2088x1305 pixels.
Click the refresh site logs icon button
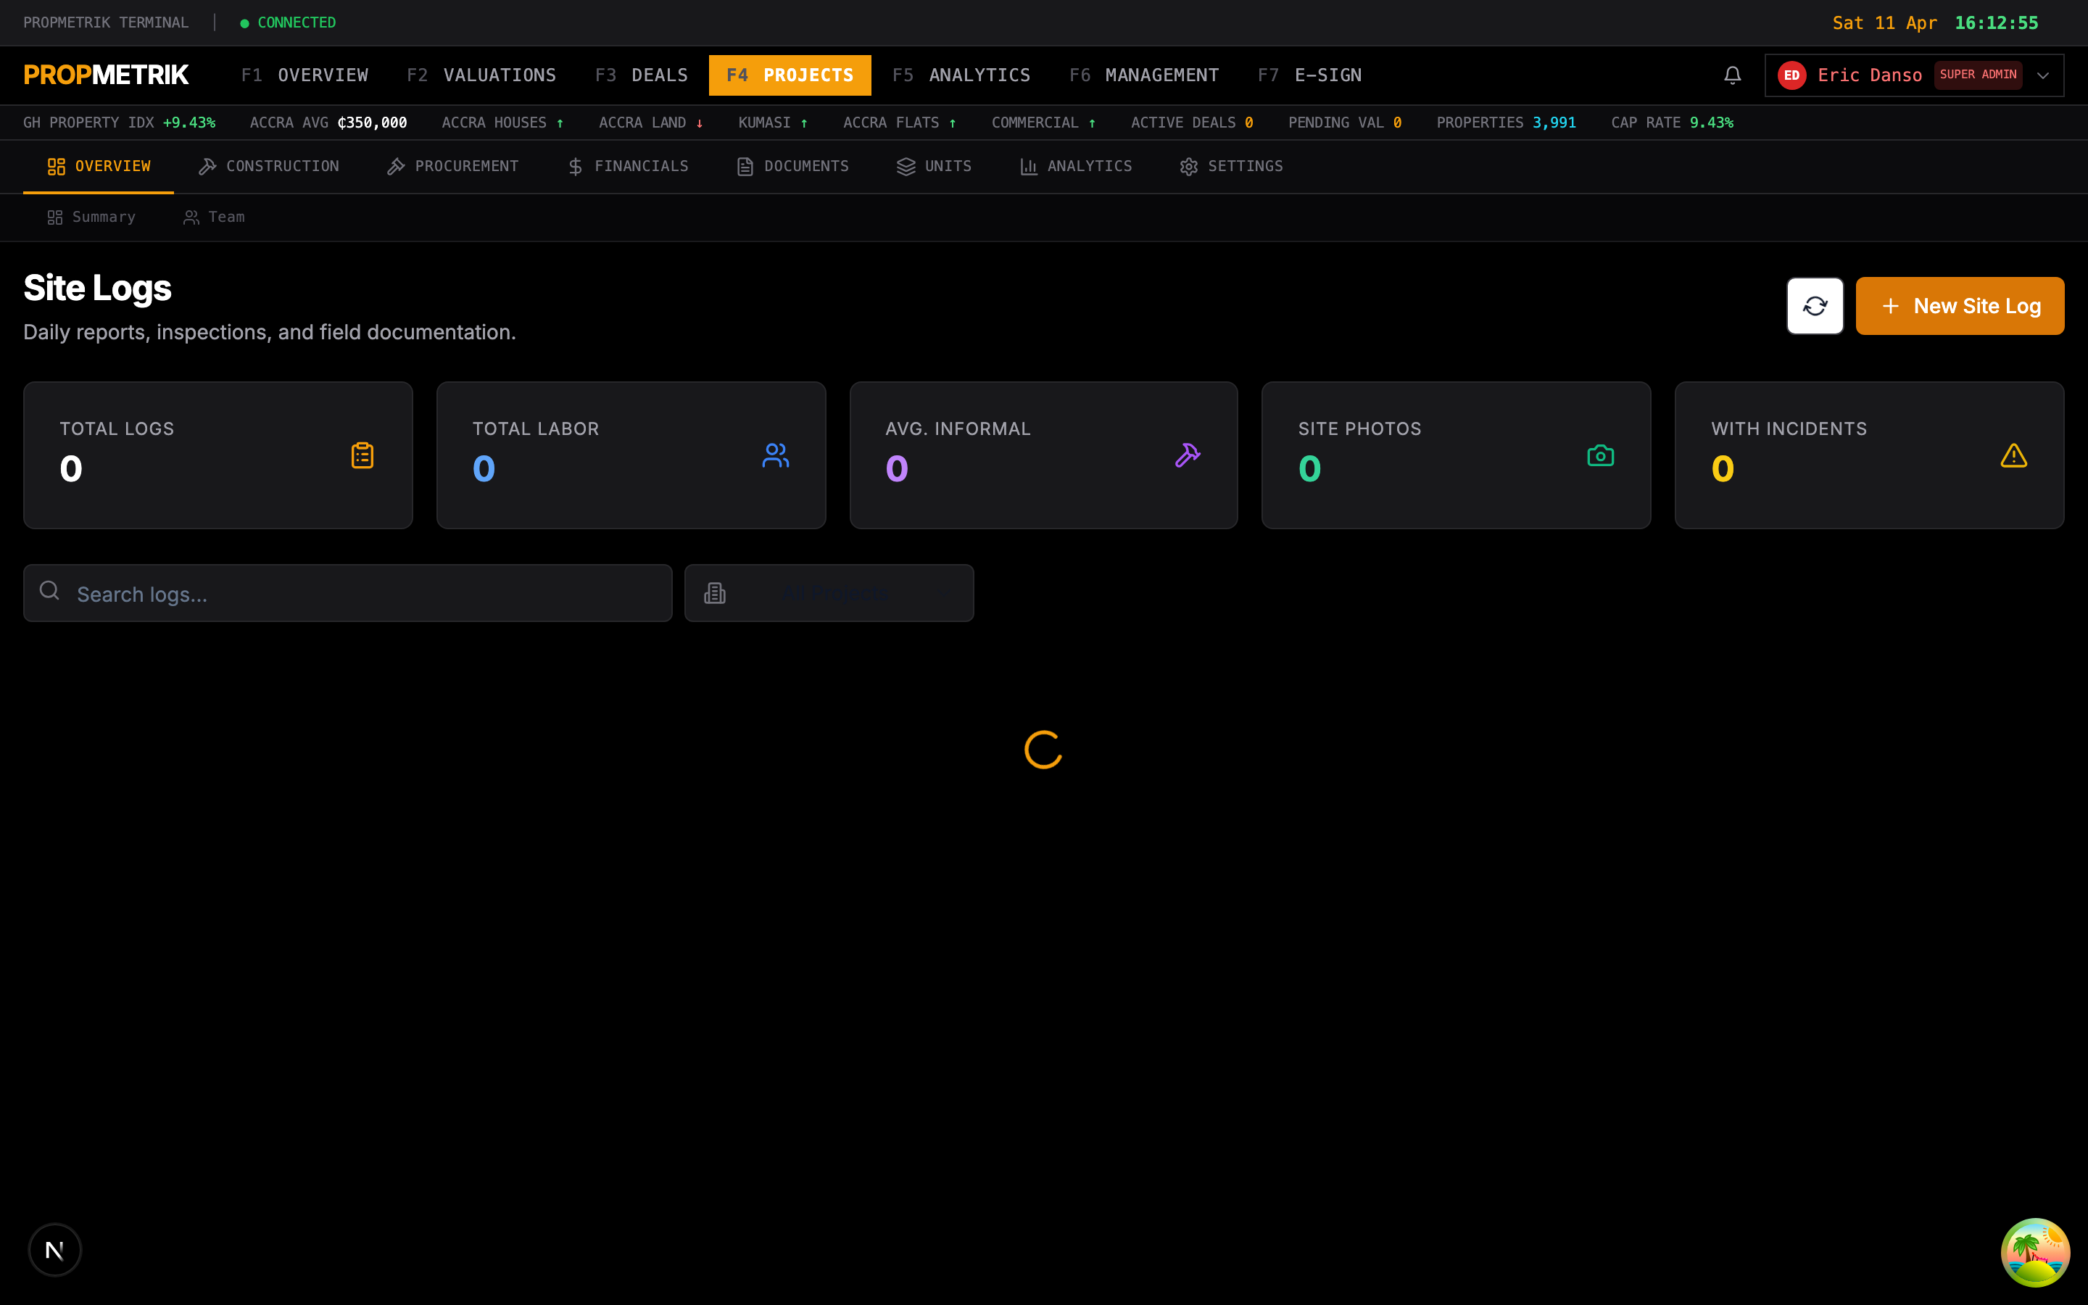coord(1815,305)
